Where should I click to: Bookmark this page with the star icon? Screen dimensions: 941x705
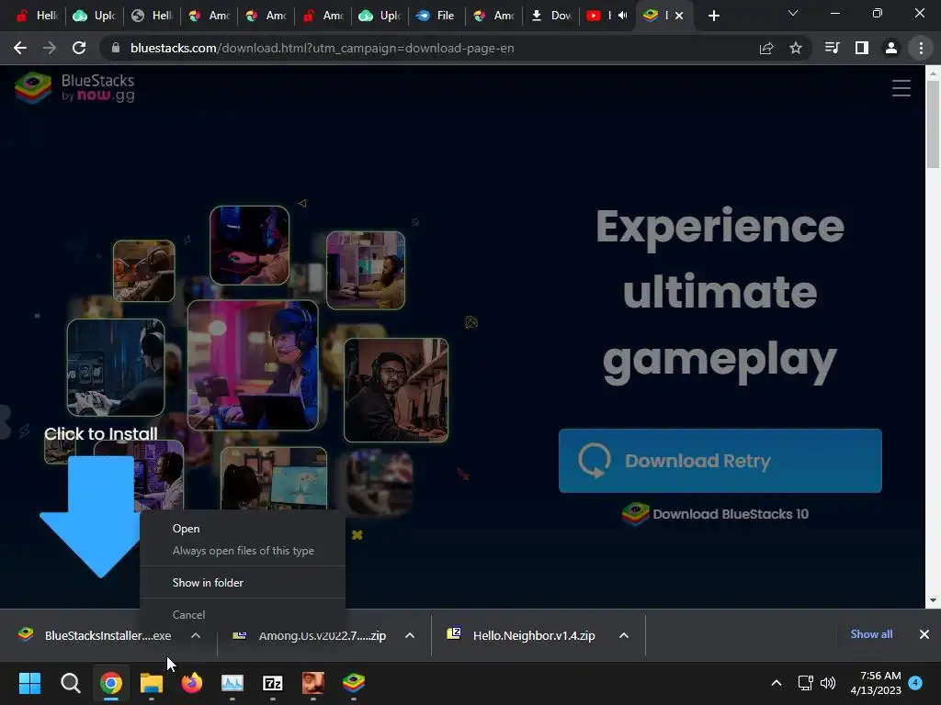[796, 48]
